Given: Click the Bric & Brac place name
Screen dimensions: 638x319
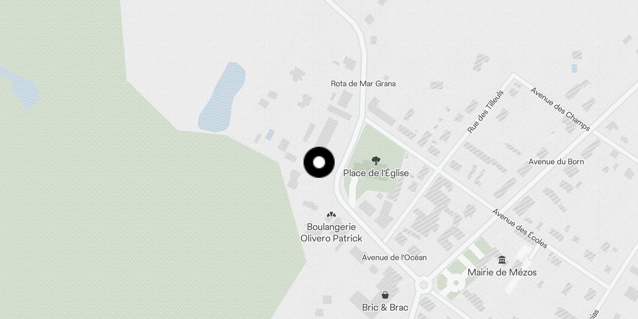Looking at the screenshot, I should [385, 307].
